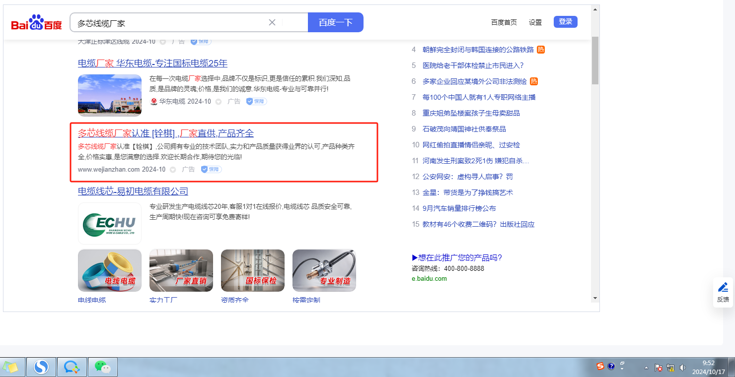Click the 登录 login button

coord(565,22)
